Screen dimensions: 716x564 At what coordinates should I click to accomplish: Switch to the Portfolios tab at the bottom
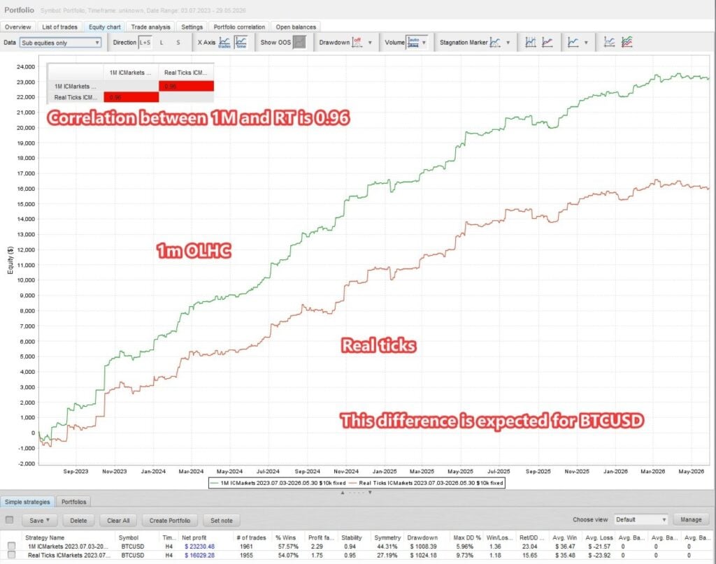pos(73,502)
